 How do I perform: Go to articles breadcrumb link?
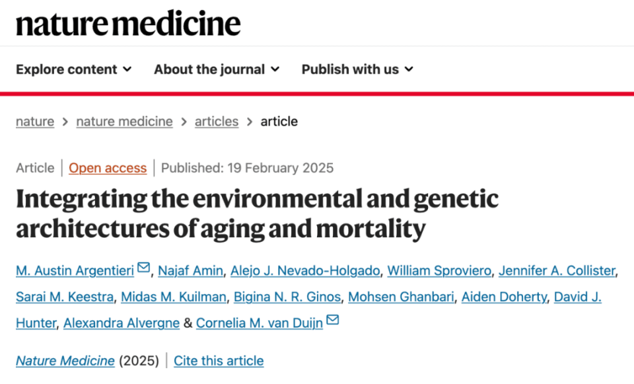pos(217,122)
